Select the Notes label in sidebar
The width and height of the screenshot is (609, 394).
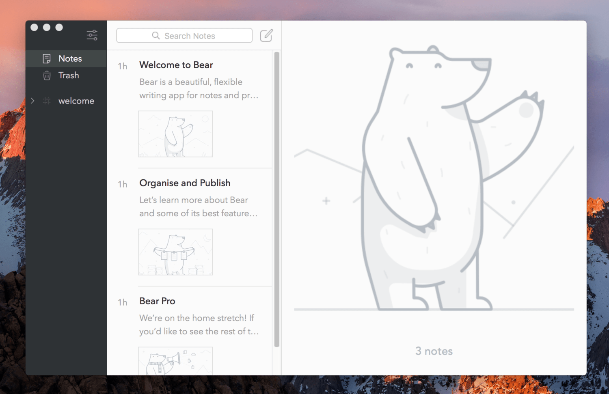pos(70,59)
